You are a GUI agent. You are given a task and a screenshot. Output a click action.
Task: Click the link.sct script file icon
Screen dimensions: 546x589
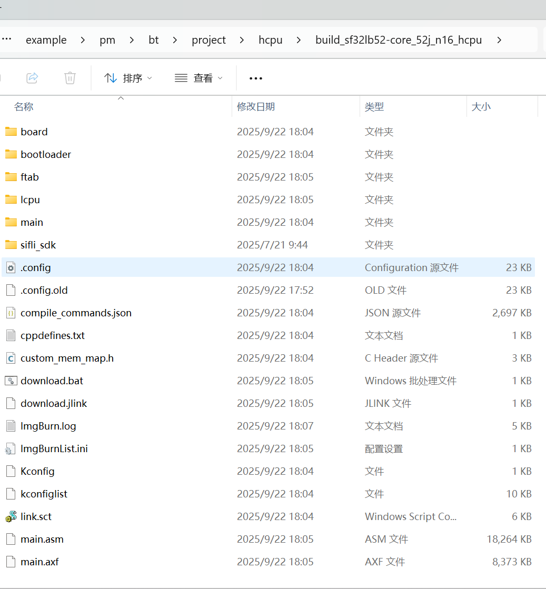pos(11,516)
